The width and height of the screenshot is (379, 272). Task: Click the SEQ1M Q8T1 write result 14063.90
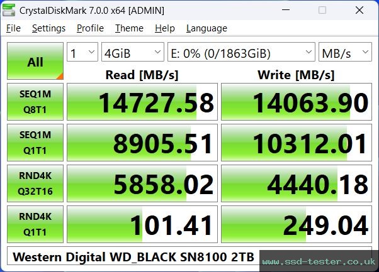pyautogui.click(x=297, y=102)
